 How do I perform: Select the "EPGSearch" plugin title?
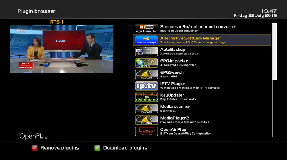(172, 72)
